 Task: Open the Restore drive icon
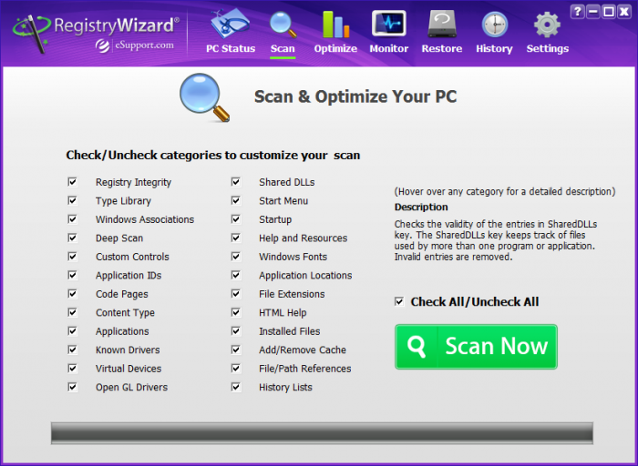point(442,25)
